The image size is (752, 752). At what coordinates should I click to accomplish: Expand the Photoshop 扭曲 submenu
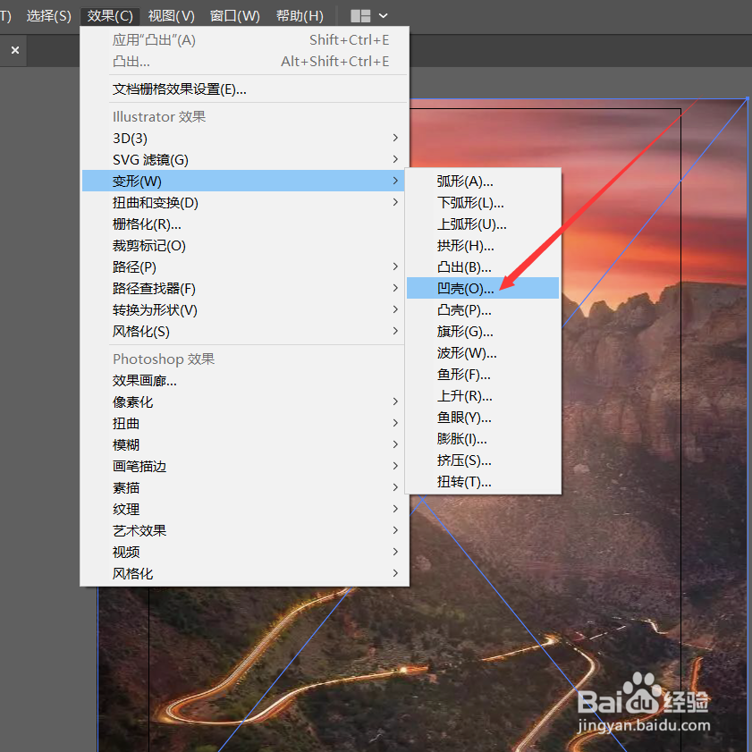point(245,424)
